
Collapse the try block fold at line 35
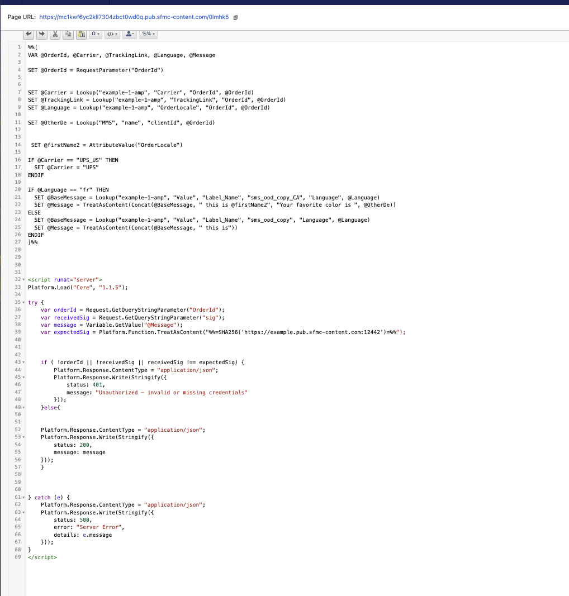23,302
